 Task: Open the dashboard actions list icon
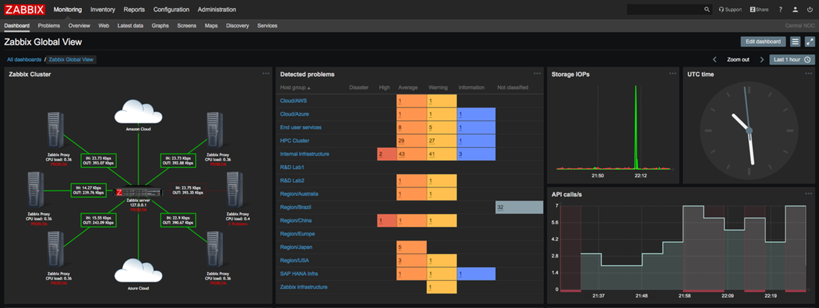(x=795, y=41)
